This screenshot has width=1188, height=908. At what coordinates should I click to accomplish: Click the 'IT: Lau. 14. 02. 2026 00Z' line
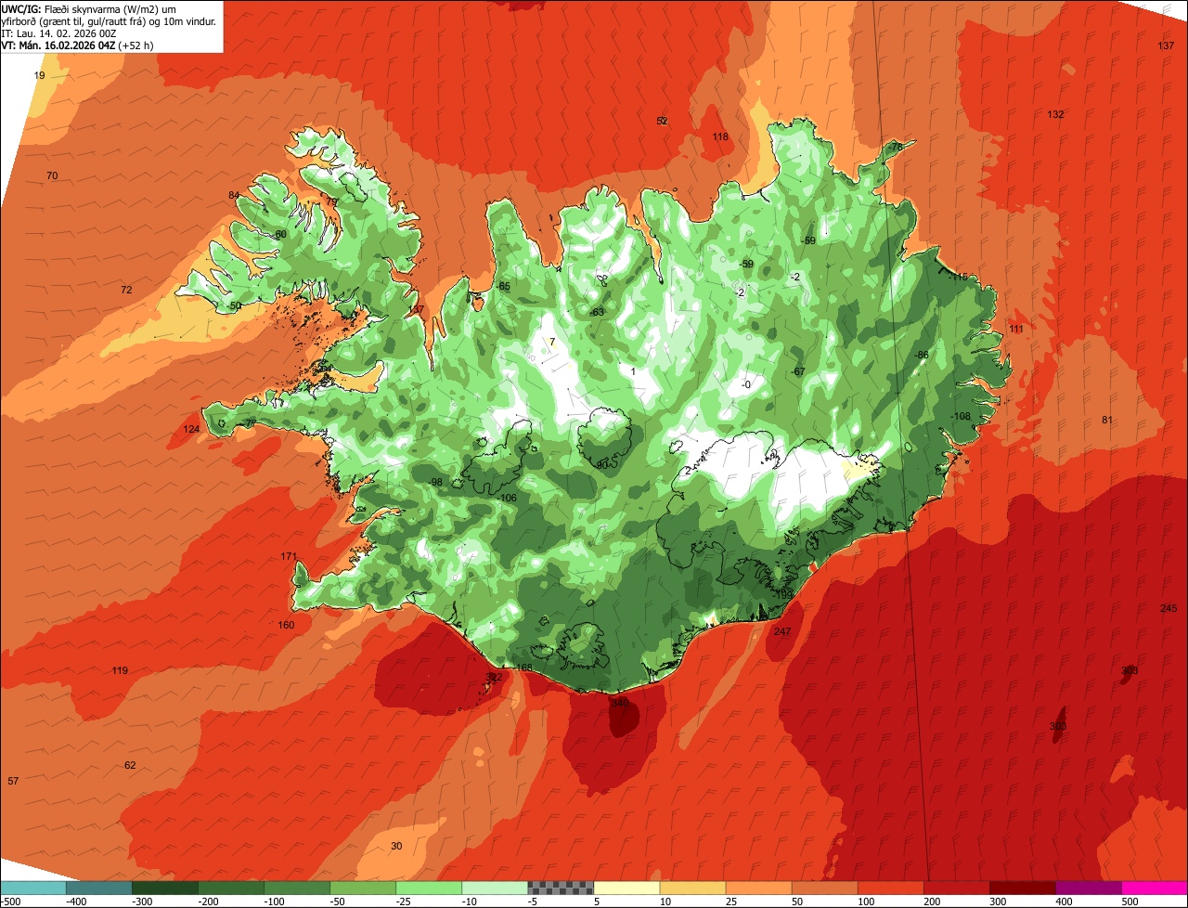click(x=59, y=33)
